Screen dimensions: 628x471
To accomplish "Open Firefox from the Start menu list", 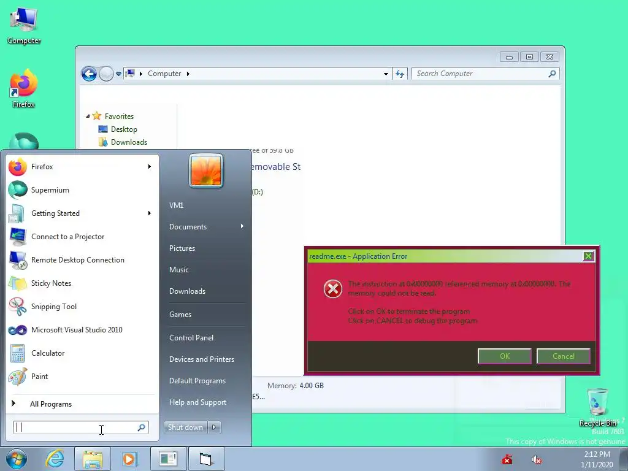I will [82, 167].
